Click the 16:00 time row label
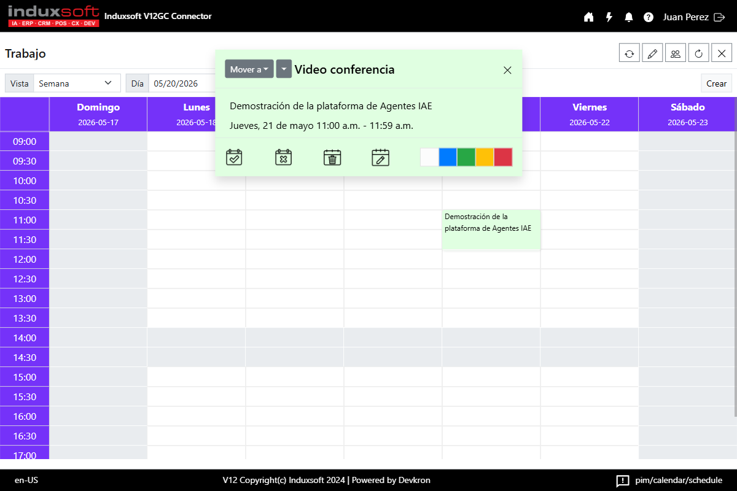This screenshot has width=737, height=491. coord(25,416)
